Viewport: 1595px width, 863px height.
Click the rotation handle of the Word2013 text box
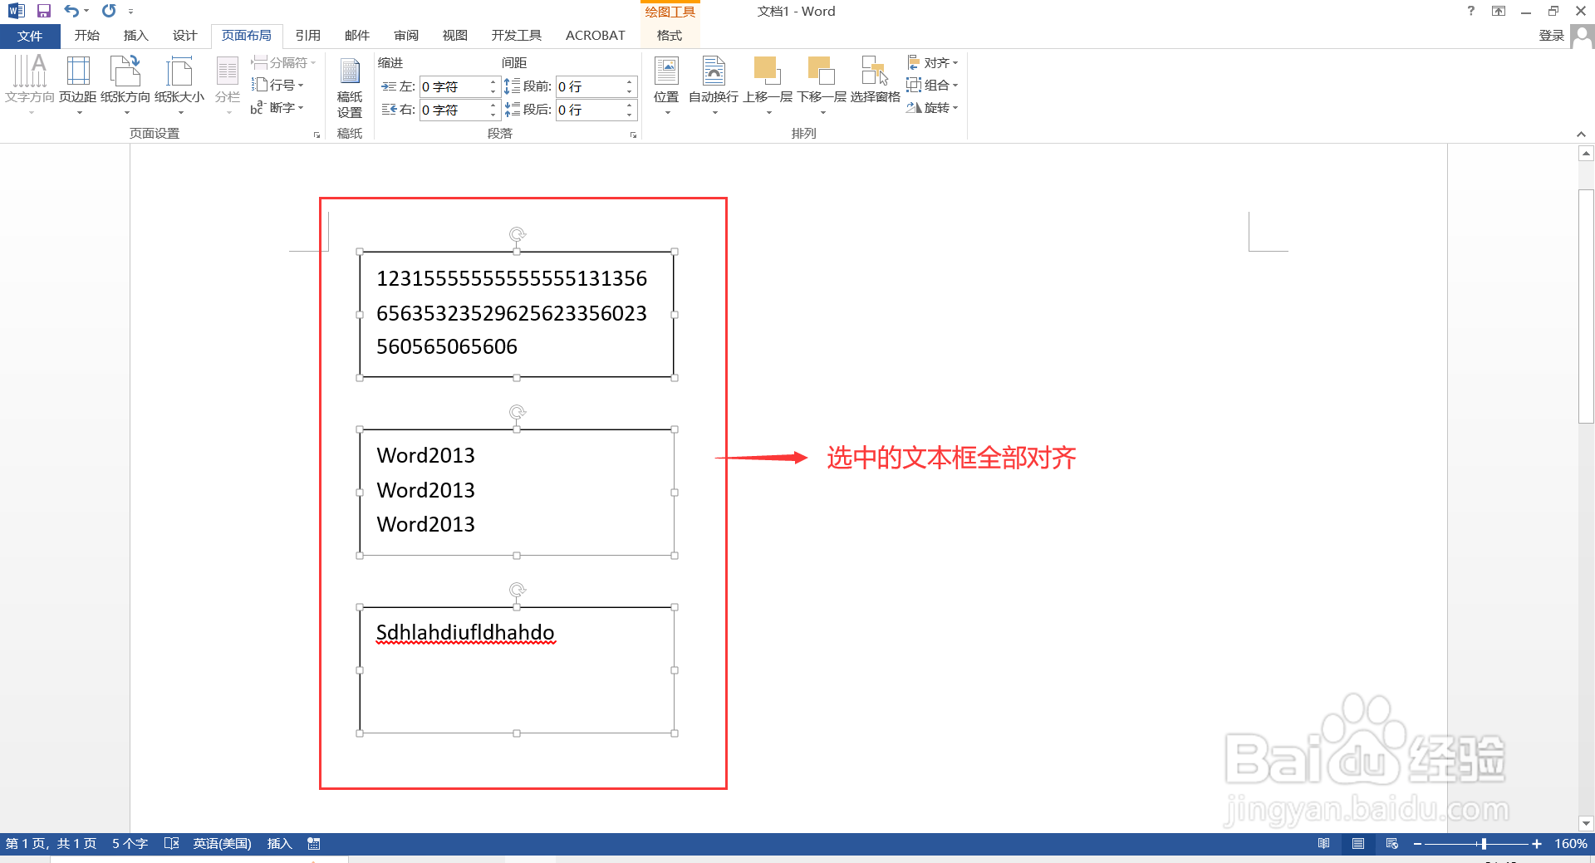click(x=517, y=413)
